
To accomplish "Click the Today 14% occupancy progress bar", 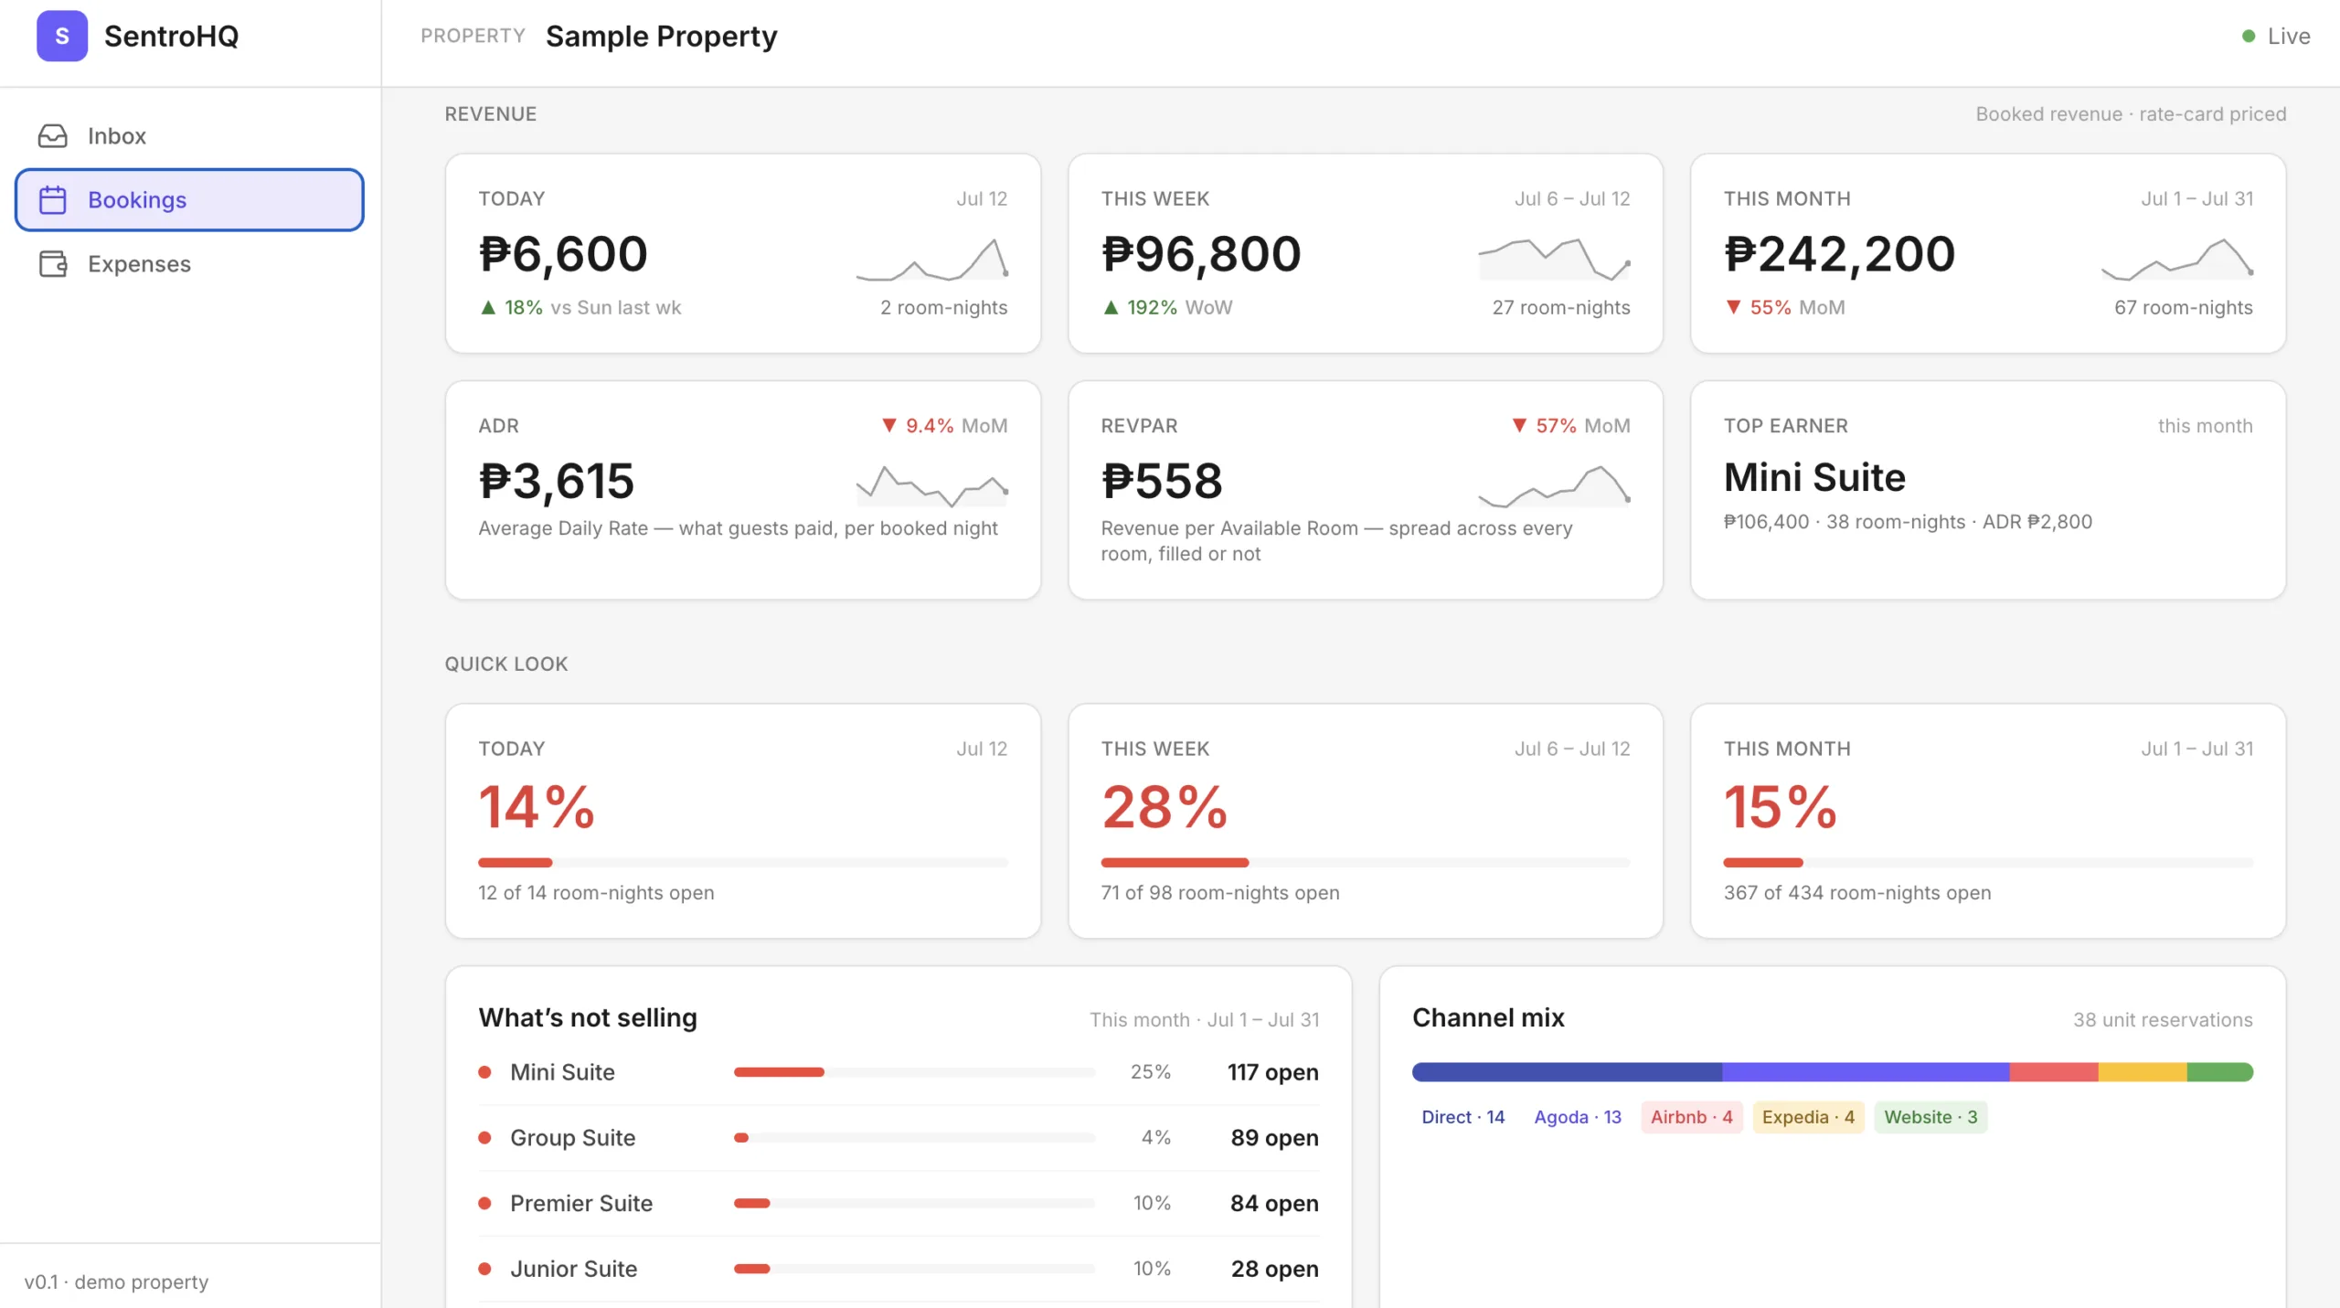I will (742, 863).
